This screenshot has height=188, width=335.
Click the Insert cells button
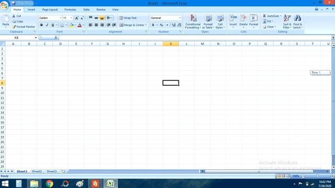pyautogui.click(x=233, y=21)
